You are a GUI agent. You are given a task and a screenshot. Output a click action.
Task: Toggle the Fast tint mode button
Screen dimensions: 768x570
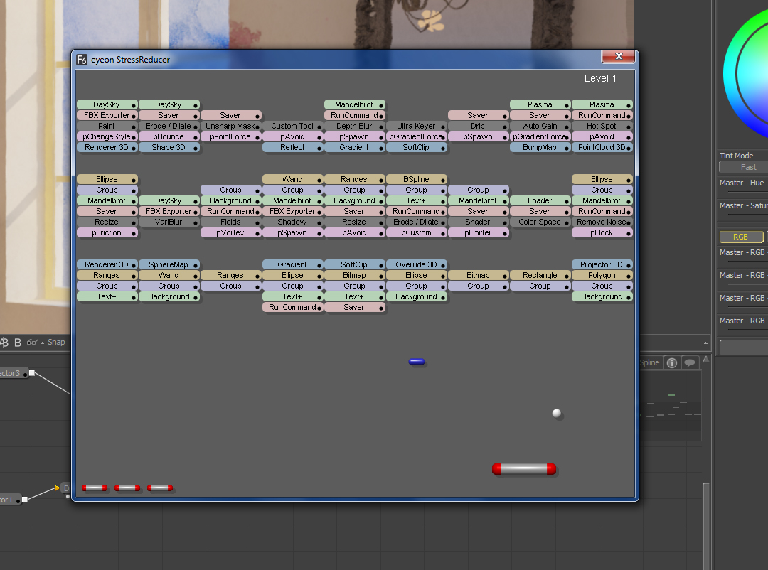pyautogui.click(x=744, y=168)
